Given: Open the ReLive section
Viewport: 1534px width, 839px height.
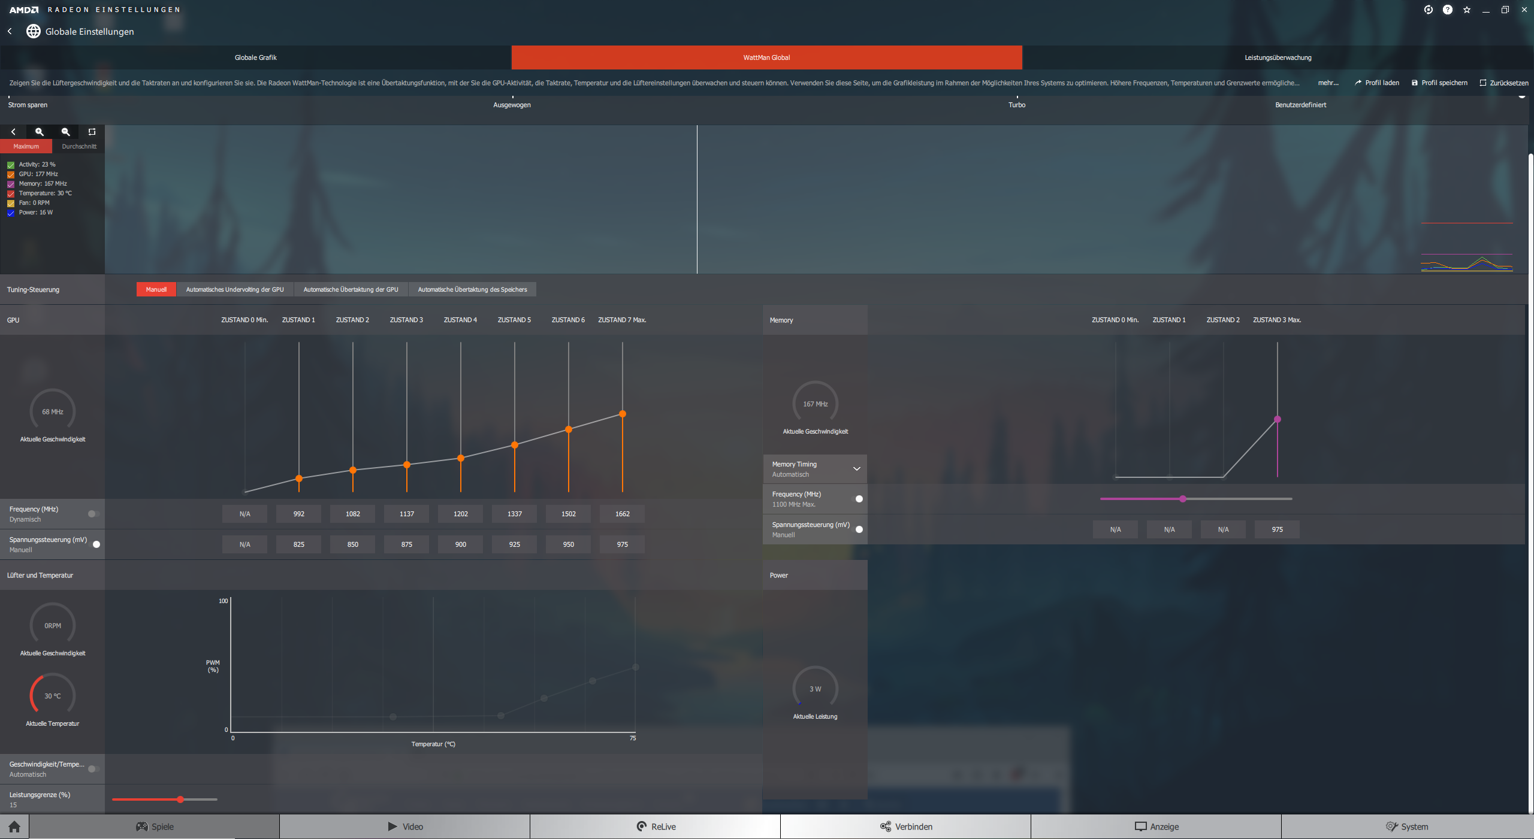Looking at the screenshot, I should (x=656, y=827).
